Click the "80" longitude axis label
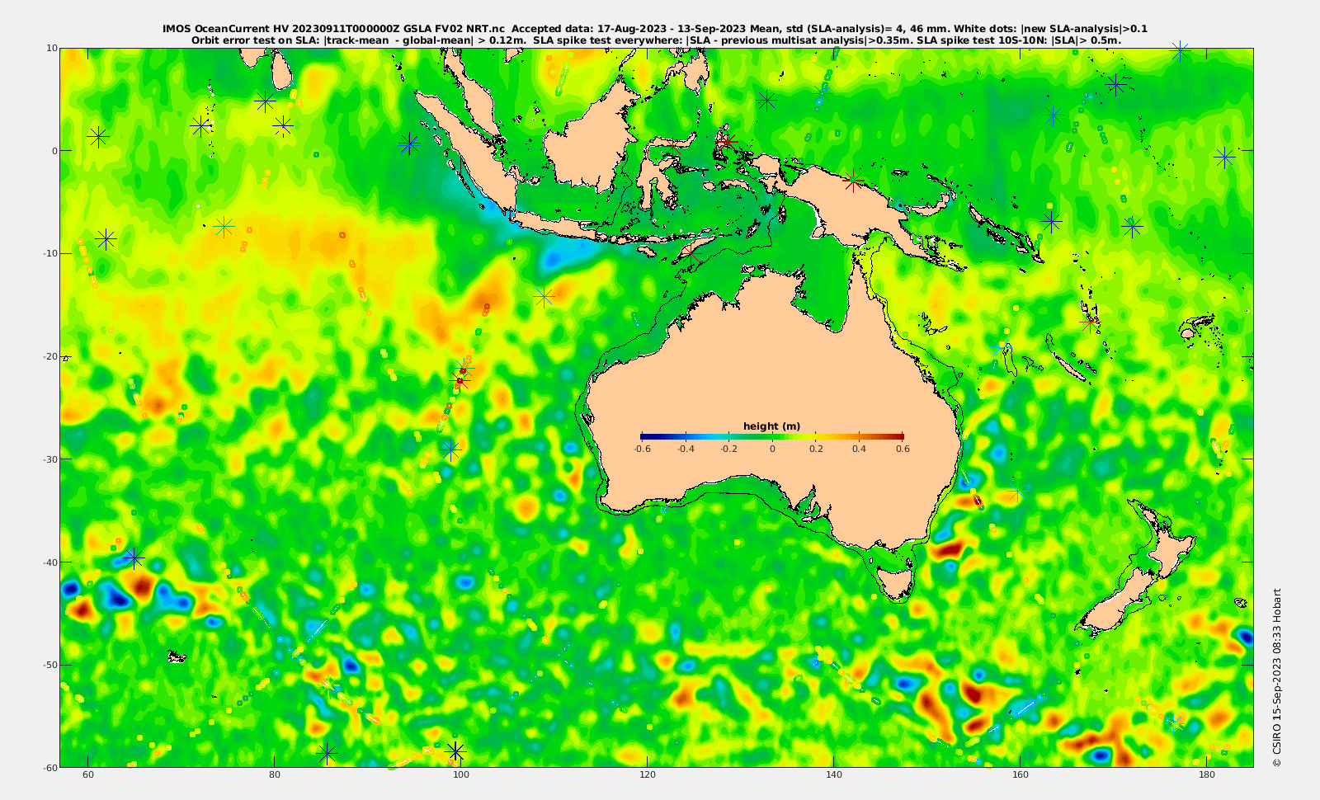Image resolution: width=1320 pixels, height=800 pixels. click(275, 775)
